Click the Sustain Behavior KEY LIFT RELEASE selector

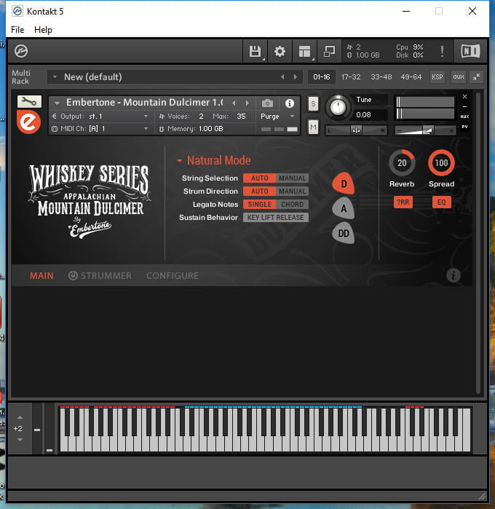(276, 218)
